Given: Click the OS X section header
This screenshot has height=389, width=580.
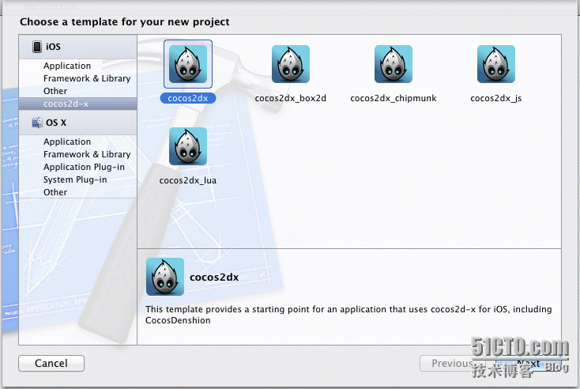Looking at the screenshot, I should 77,123.
